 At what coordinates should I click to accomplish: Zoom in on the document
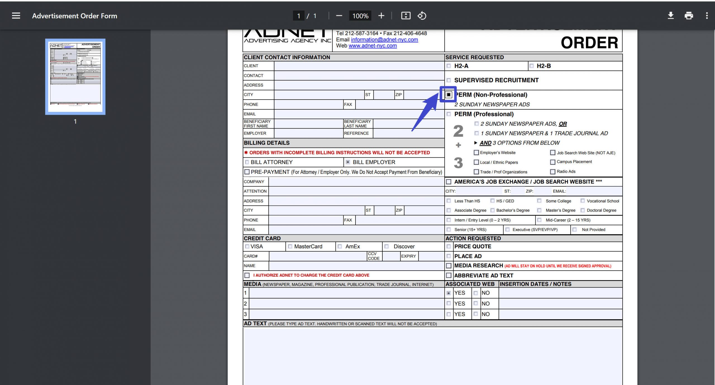click(x=381, y=15)
